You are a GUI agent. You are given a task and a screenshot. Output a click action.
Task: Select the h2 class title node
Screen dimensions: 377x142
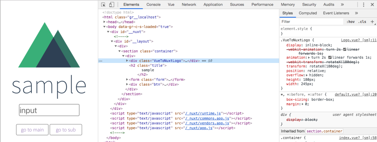tap(148, 66)
